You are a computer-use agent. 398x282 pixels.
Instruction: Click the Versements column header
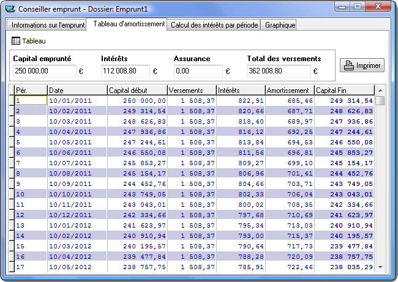[x=192, y=91]
